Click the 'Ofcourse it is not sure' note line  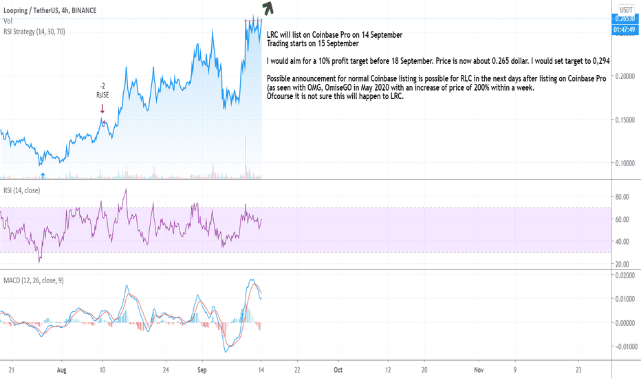coord(335,96)
